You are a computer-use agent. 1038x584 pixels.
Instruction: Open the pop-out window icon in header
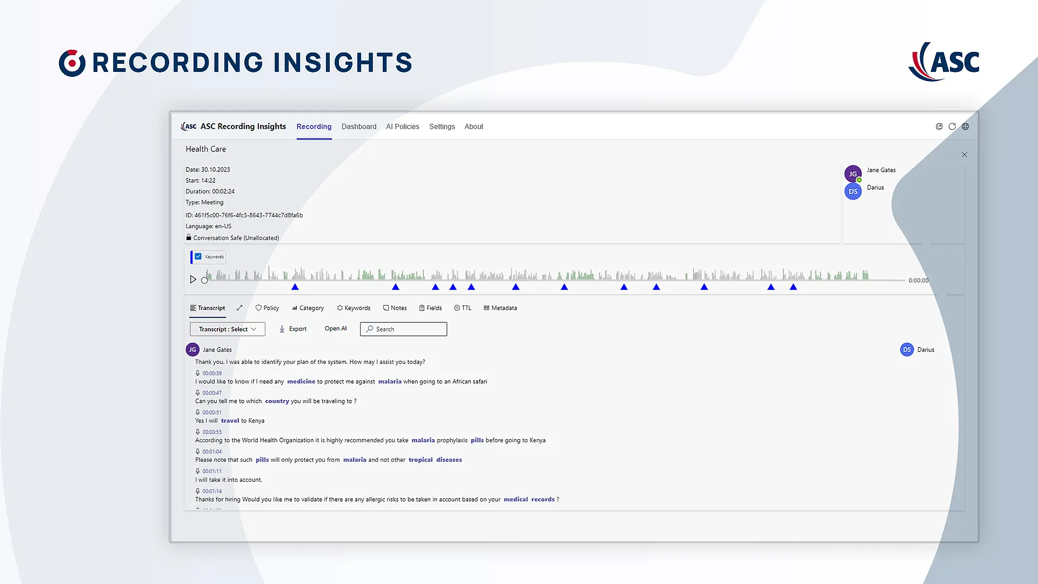(x=939, y=127)
